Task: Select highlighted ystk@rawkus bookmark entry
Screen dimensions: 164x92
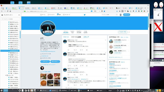Action: pyautogui.click(x=10, y=51)
